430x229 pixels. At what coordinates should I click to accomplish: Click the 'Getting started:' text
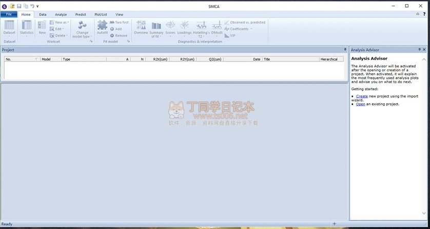pos(364,89)
